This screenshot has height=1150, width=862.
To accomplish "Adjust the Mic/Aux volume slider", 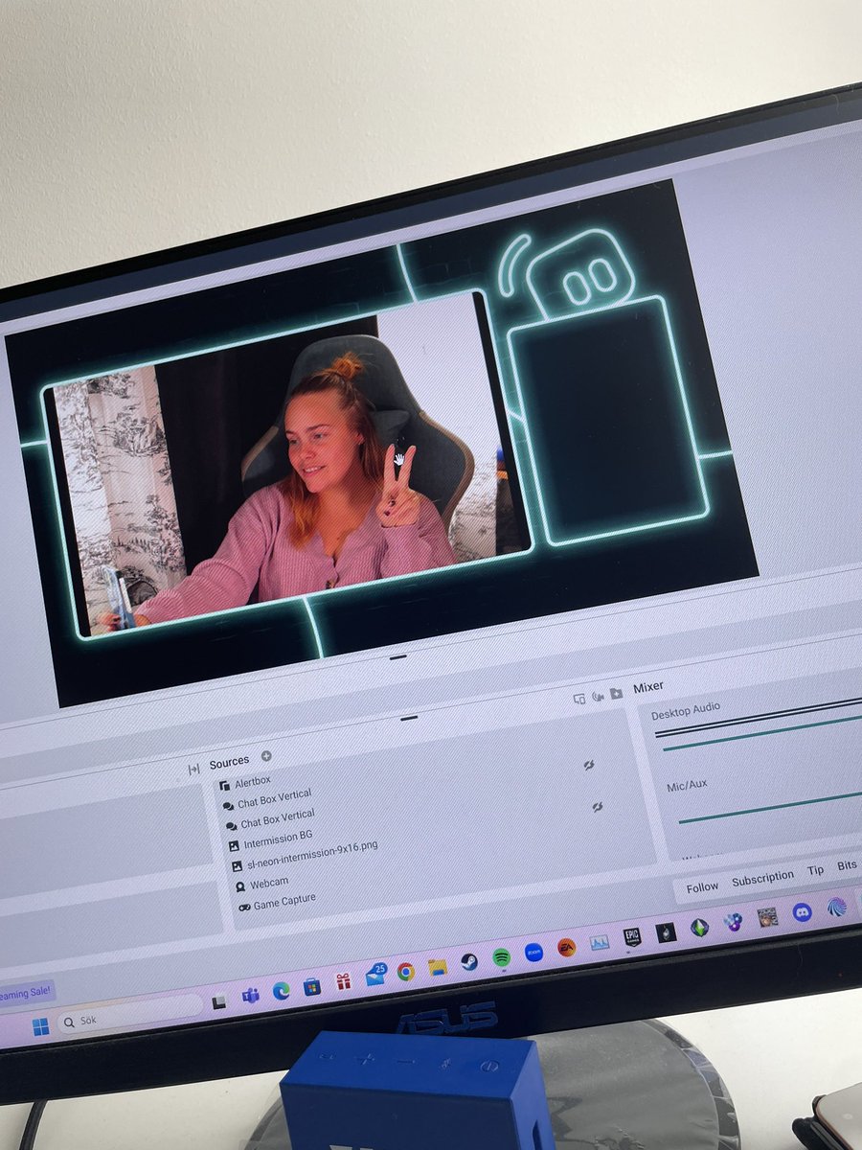I will (769, 808).
